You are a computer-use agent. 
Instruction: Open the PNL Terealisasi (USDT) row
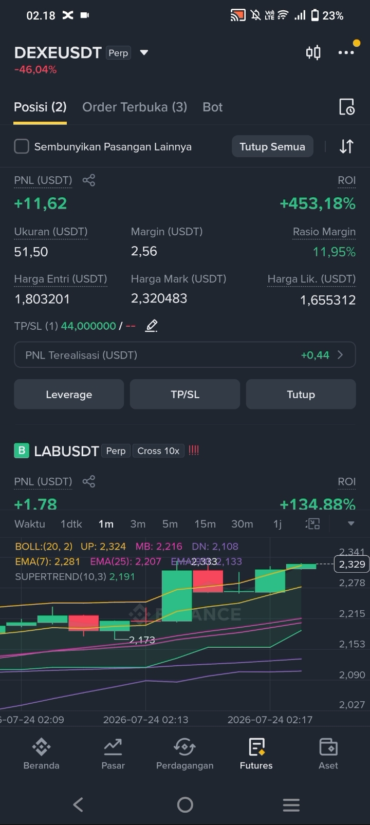(x=185, y=355)
